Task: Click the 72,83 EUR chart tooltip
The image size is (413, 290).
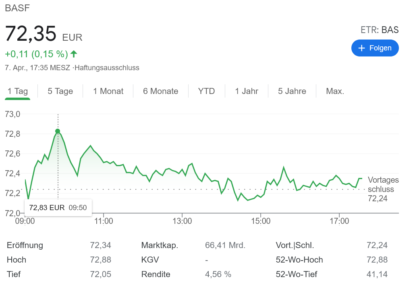Action: [58, 208]
